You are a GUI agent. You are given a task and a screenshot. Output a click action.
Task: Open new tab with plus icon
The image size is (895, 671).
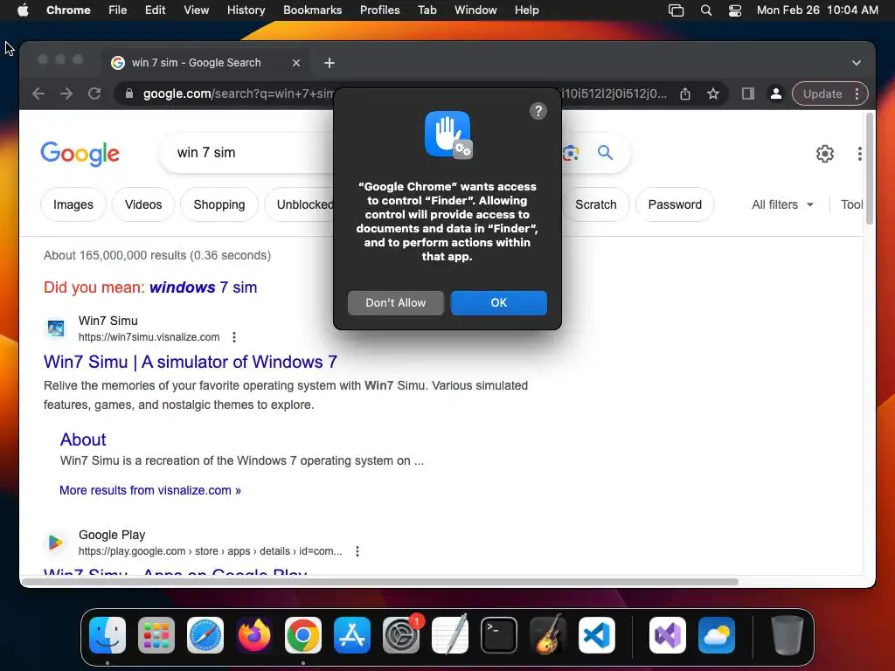tap(330, 63)
